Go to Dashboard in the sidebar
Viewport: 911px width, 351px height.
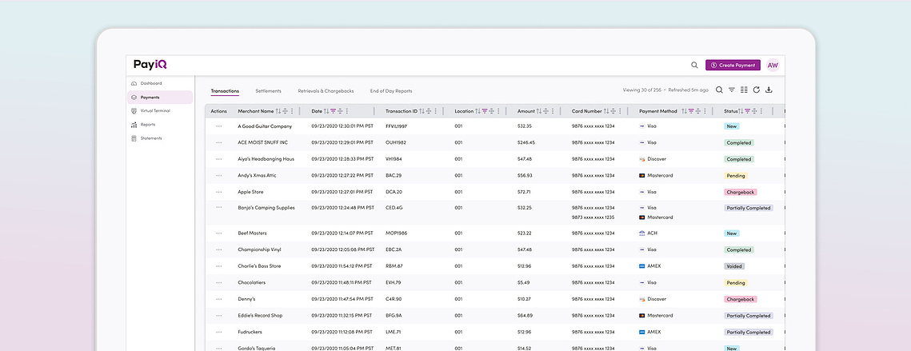pos(151,84)
